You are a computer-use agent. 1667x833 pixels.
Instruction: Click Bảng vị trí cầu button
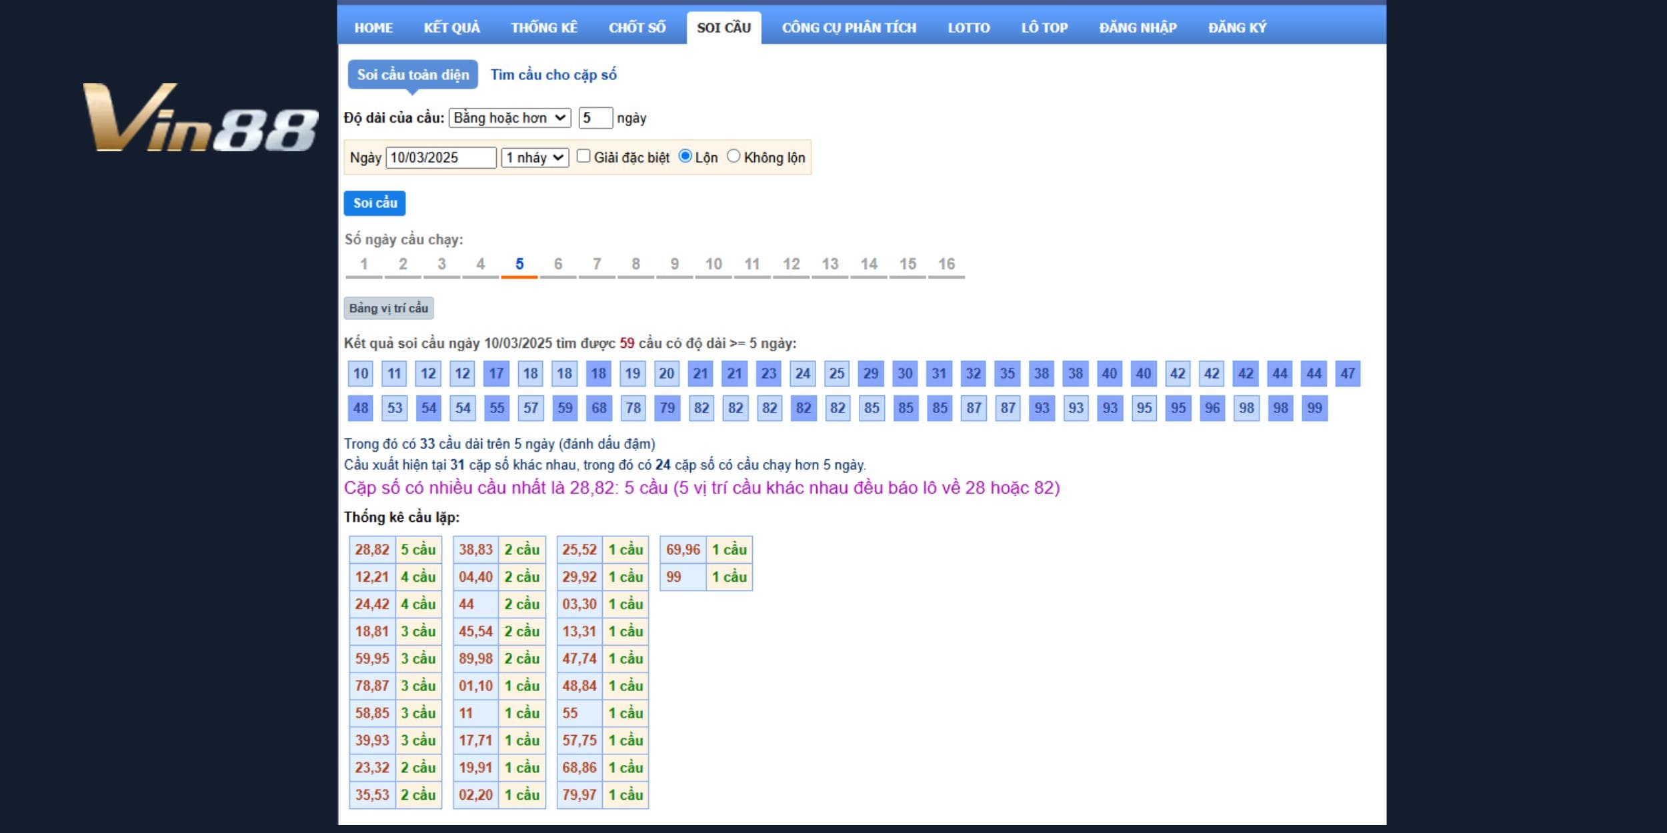389,308
